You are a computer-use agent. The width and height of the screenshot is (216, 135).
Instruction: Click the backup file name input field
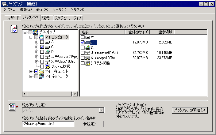(48, 124)
